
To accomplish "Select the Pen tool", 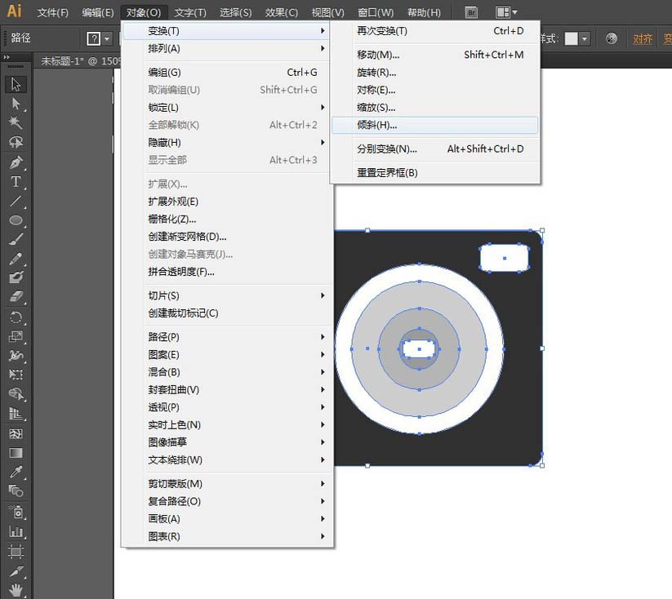I will 16,162.
